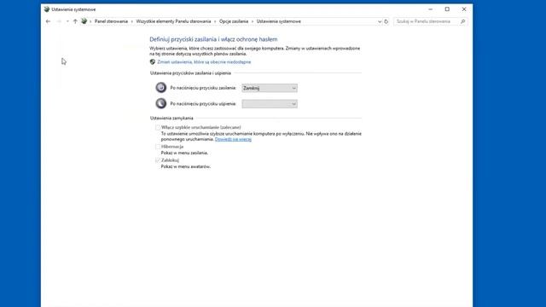Go to Opcje zasilania breadcrumb
This screenshot has height=307, width=546.
[x=234, y=21]
